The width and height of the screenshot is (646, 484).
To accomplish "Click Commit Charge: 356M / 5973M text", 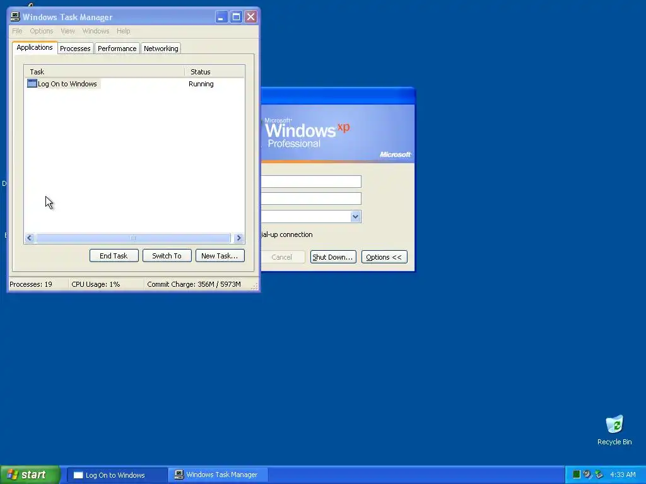I will tap(194, 284).
